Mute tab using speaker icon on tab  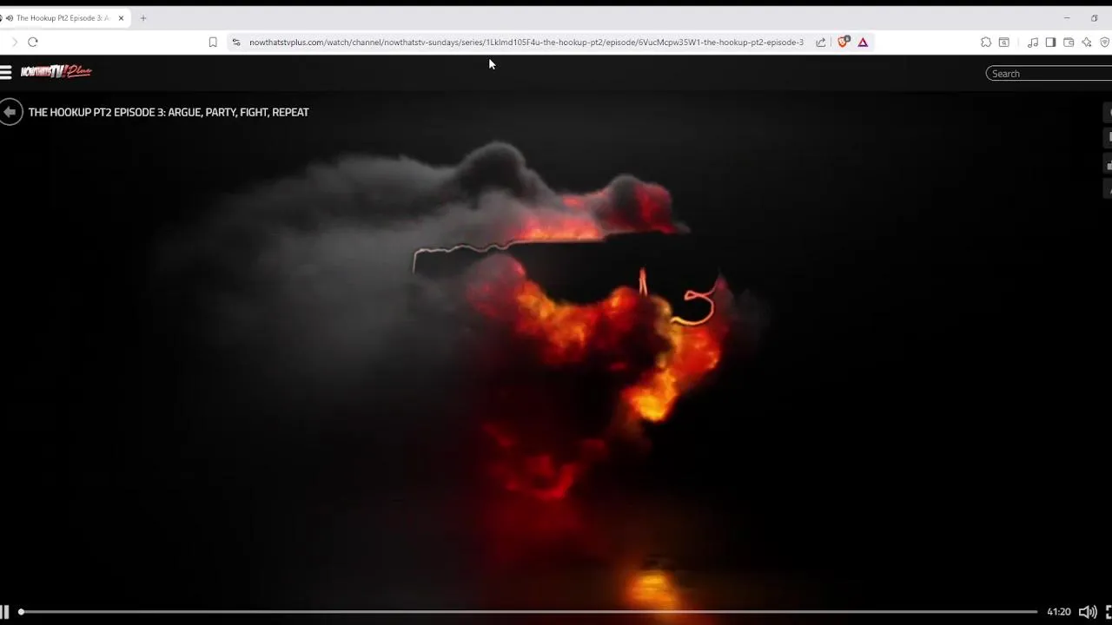(x=9, y=18)
